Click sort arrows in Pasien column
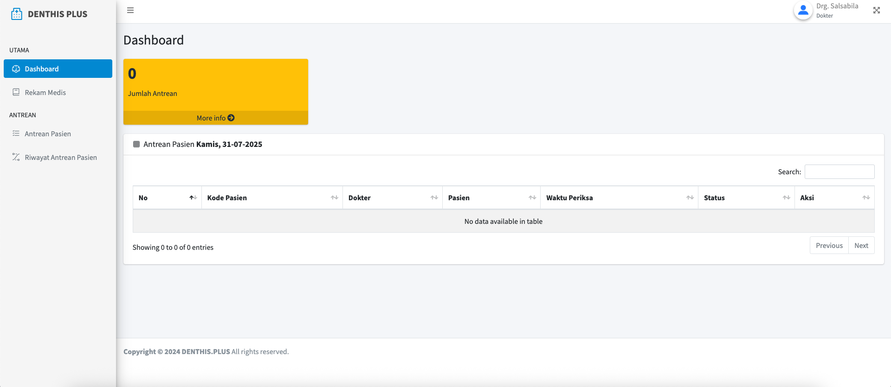 532,197
